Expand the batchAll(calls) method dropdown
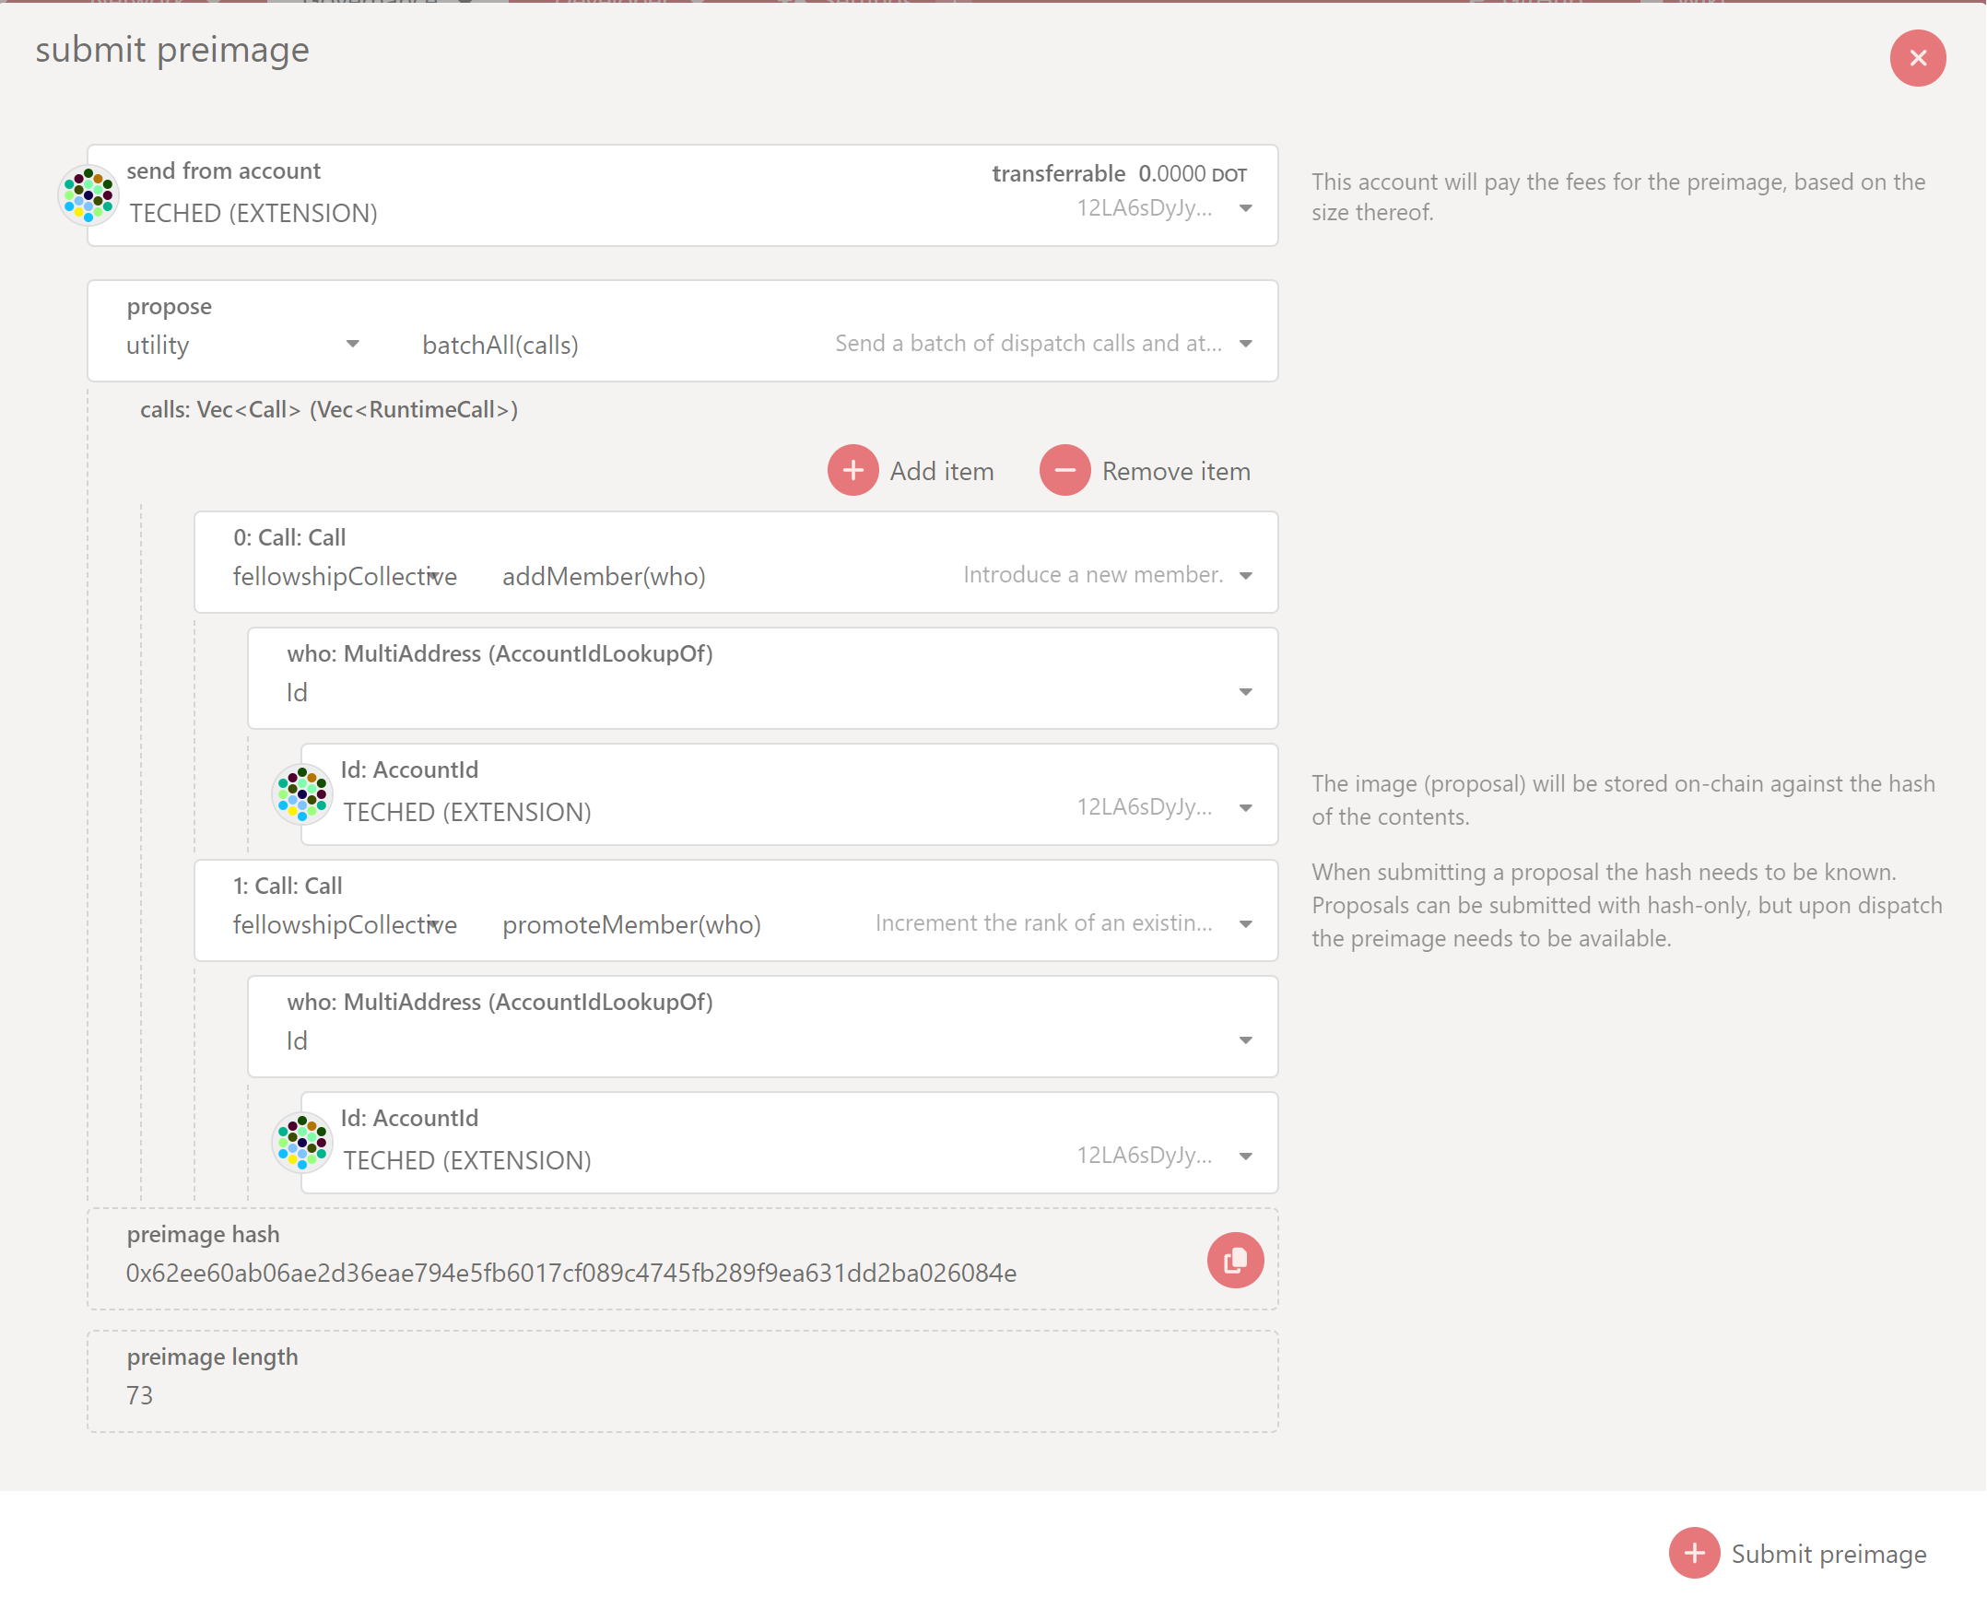This screenshot has height=1609, width=1987. (x=1245, y=345)
